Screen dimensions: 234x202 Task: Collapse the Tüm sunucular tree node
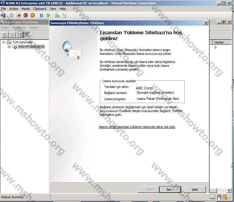click(x=3, y=42)
